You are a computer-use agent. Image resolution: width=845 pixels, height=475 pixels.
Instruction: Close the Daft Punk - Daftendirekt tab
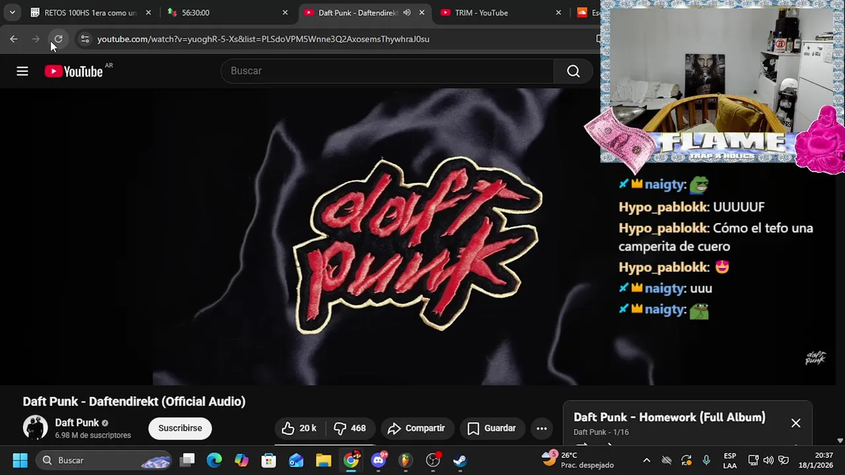(x=422, y=13)
